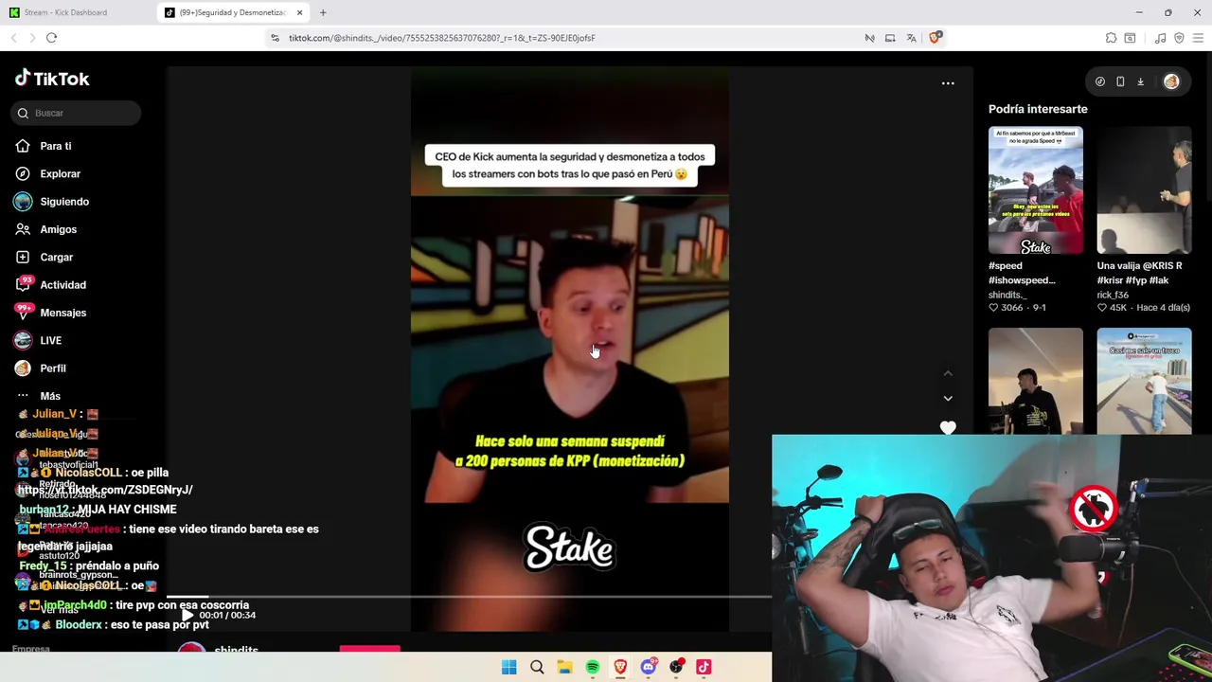1212x682 pixels.
Task: Reload the page
Action: pos(51,38)
